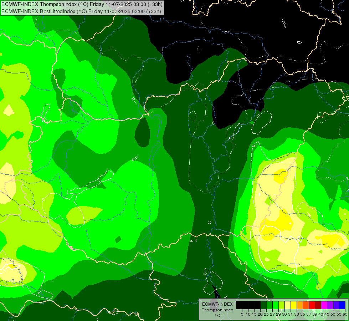
Task: Choose the bright red legend swatch for 37-39
Action: click(x=312, y=305)
